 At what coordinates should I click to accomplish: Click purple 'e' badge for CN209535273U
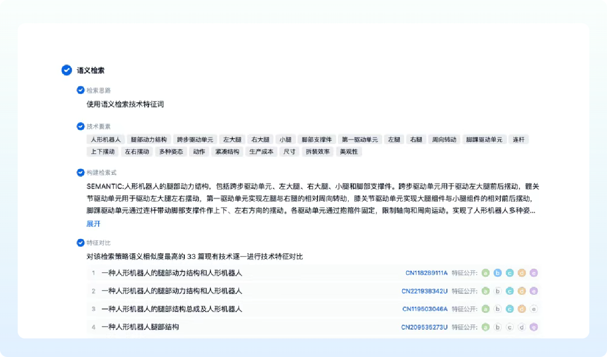[534, 327]
